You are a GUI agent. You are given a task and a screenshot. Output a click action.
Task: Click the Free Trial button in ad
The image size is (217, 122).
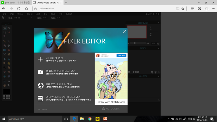(x=121, y=55)
